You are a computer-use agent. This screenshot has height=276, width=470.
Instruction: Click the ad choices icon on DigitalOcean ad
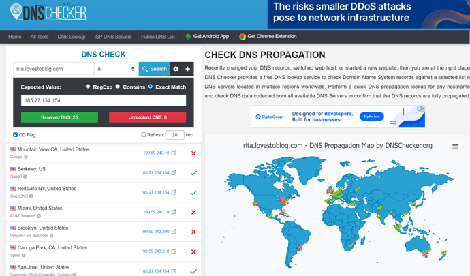[x=422, y=108]
